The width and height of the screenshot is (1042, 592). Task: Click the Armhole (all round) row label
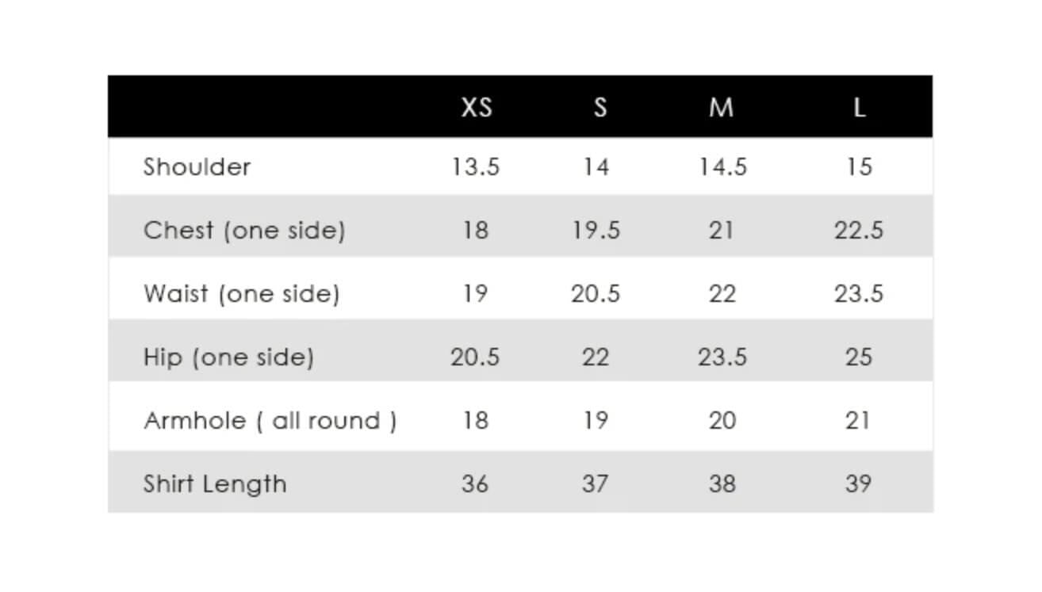270,421
